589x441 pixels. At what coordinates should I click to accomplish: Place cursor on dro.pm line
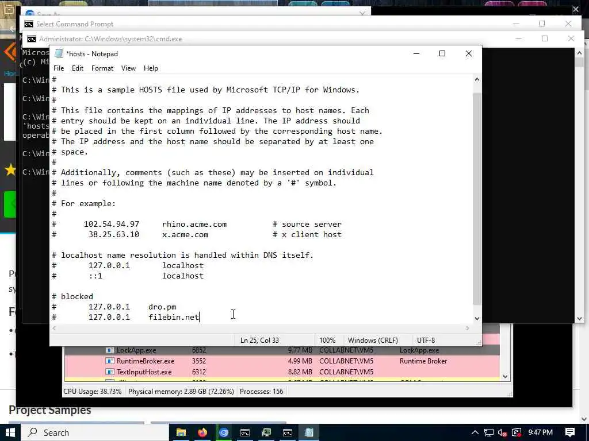click(x=114, y=307)
